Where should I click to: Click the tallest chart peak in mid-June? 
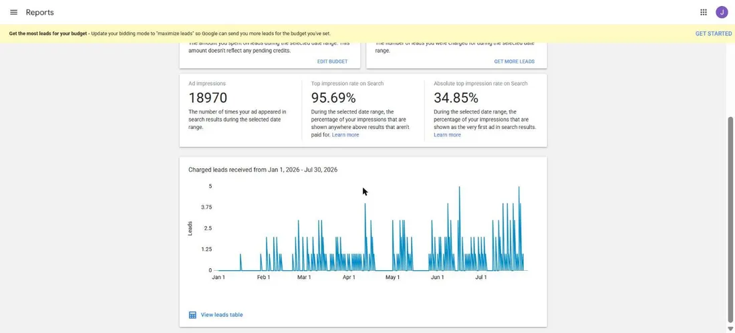(x=460, y=188)
